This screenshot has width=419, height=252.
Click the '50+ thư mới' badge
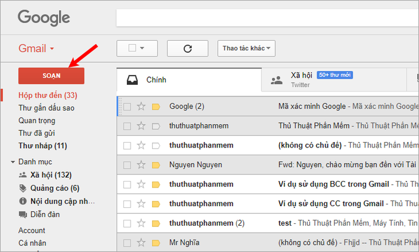tap(335, 75)
